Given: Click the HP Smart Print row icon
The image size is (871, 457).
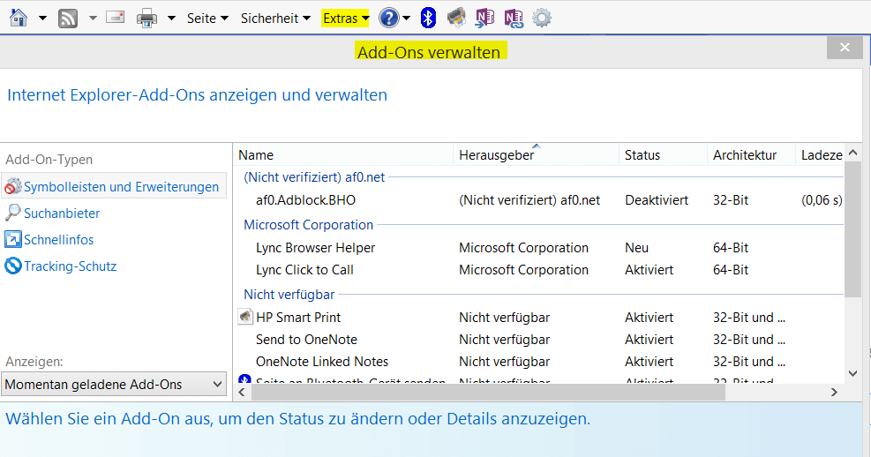Looking at the screenshot, I should (x=245, y=317).
